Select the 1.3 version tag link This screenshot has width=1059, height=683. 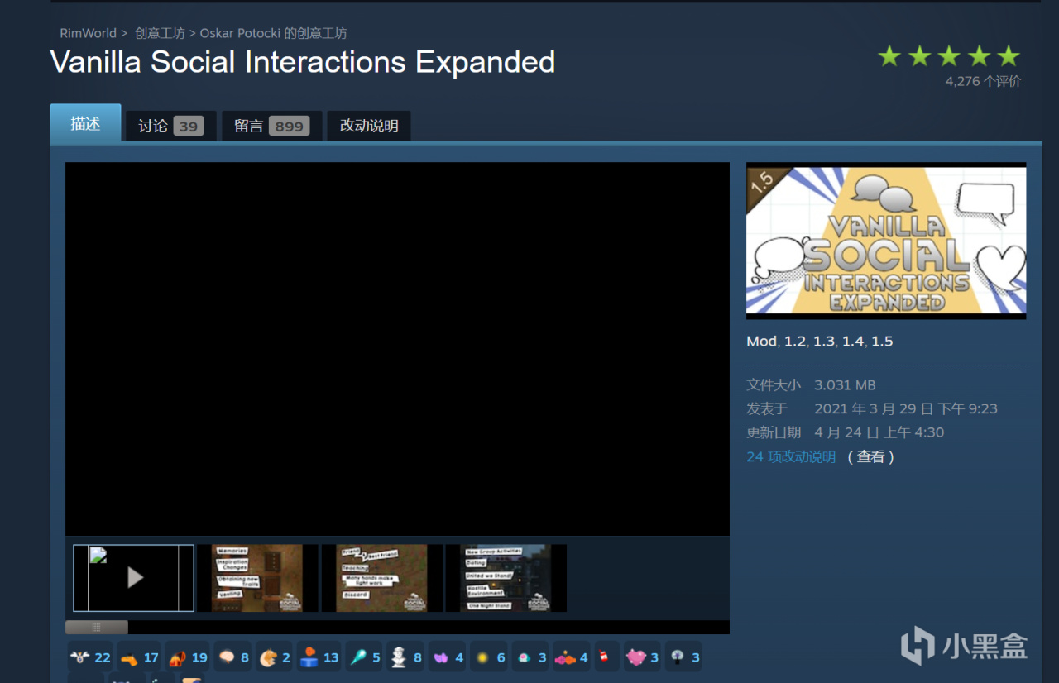point(823,341)
